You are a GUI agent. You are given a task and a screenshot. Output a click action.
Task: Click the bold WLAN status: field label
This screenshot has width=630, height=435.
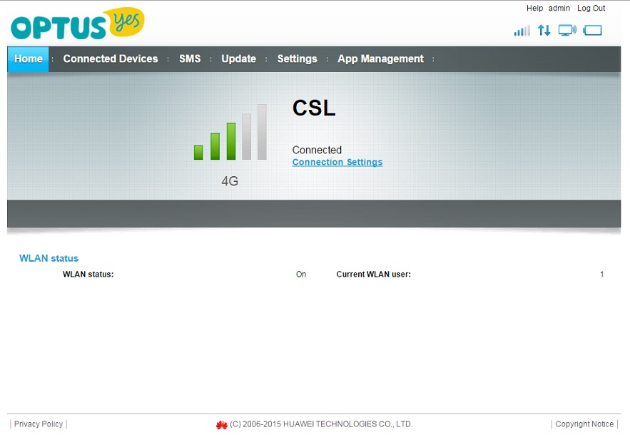[x=88, y=275]
